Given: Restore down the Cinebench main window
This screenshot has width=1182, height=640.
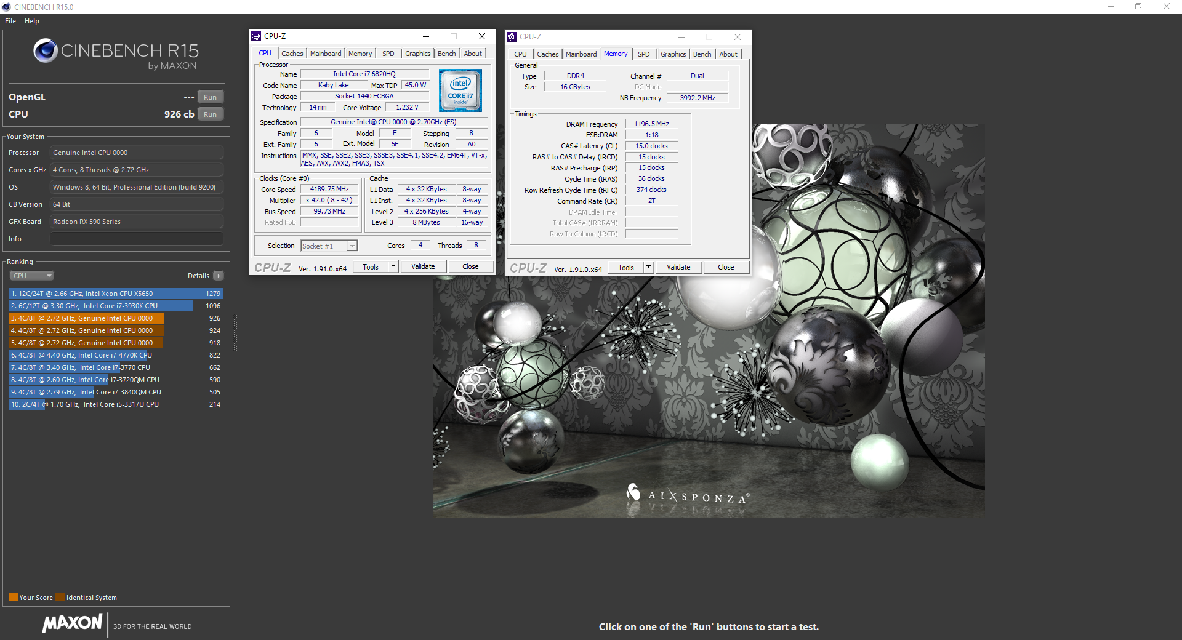Looking at the screenshot, I should 1138,7.
